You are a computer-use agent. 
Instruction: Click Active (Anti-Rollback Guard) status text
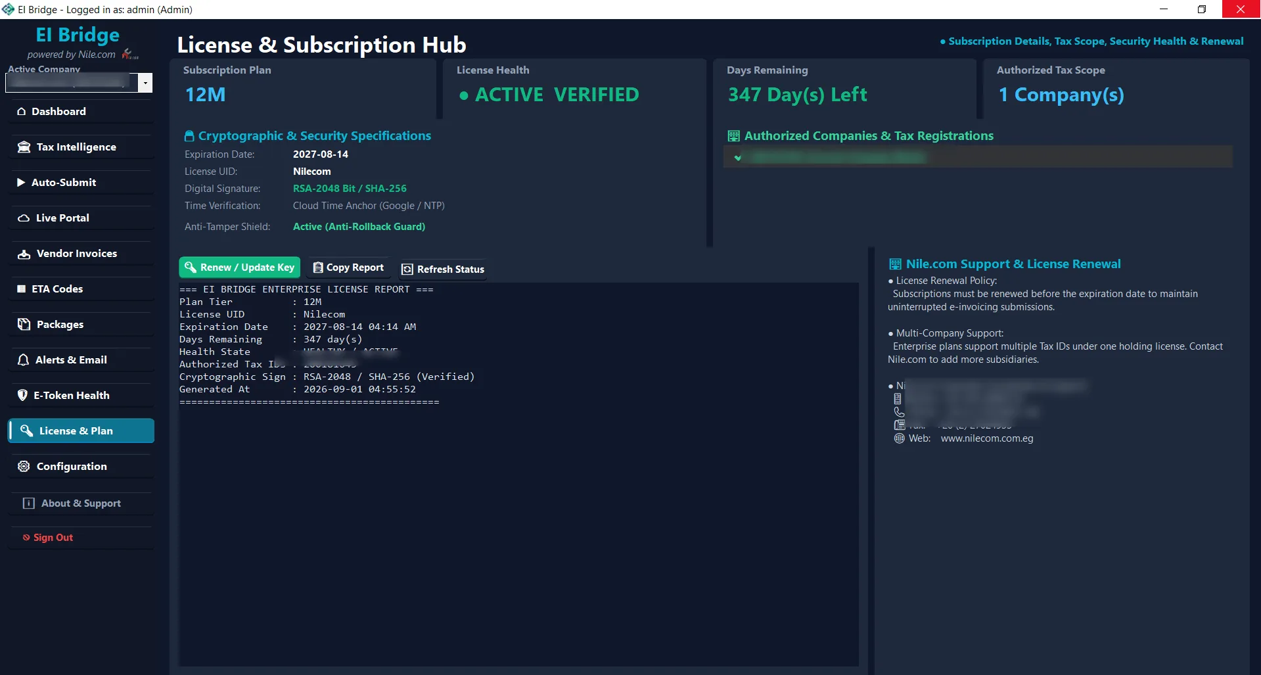[x=359, y=227]
